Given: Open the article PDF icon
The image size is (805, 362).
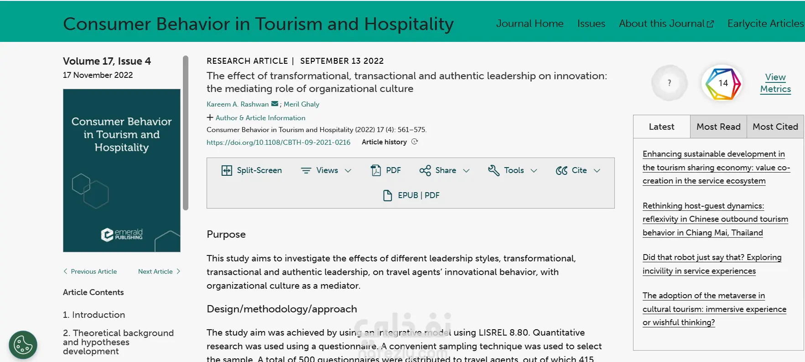Looking at the screenshot, I should pyautogui.click(x=376, y=170).
